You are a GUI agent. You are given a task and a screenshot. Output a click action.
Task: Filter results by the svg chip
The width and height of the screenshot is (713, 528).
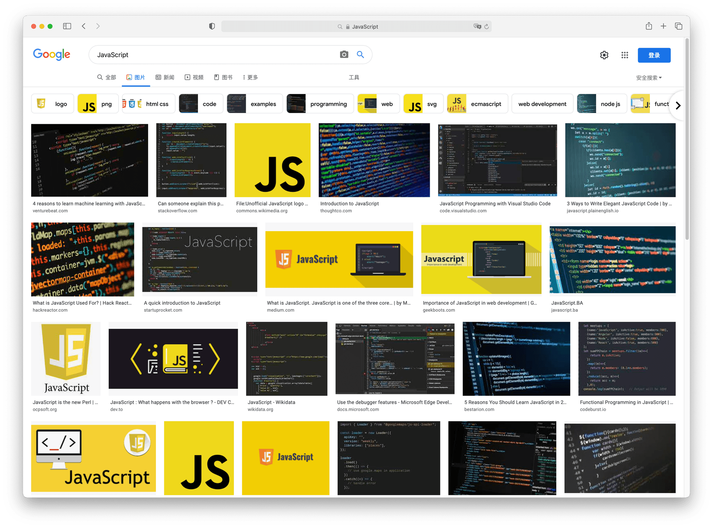click(423, 104)
